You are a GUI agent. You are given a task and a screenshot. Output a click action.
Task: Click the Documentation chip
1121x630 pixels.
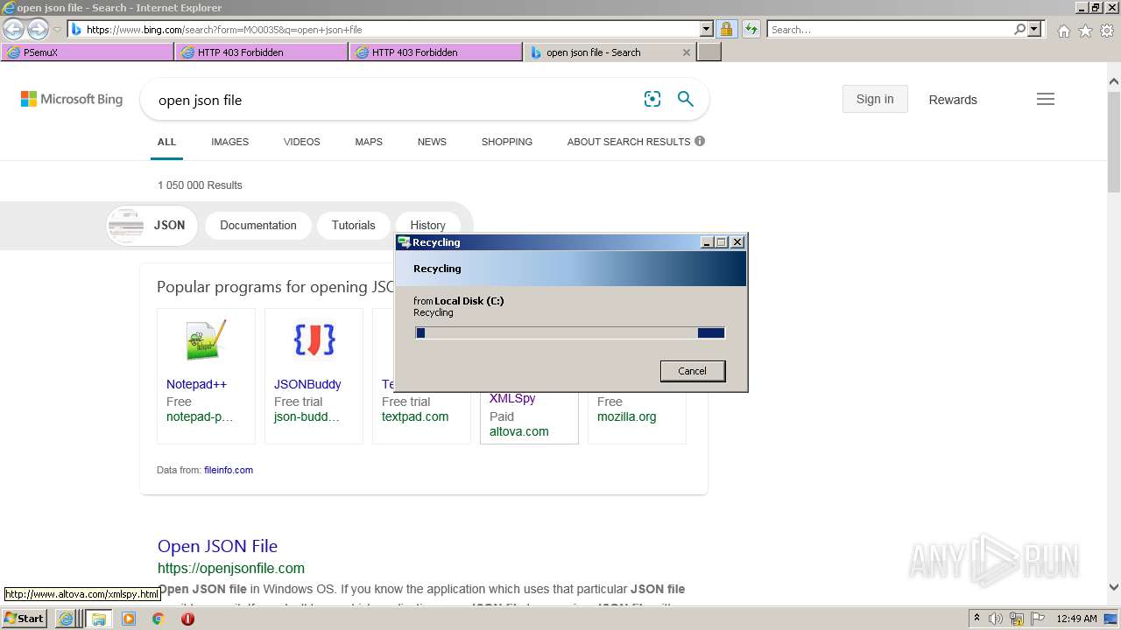[258, 225]
